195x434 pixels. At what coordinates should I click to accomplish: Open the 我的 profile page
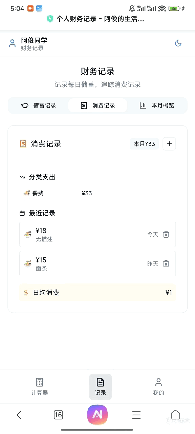158,387
